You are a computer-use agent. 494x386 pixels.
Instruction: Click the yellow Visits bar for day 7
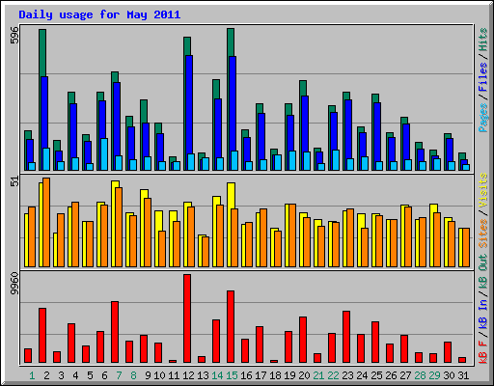[x=114, y=224]
